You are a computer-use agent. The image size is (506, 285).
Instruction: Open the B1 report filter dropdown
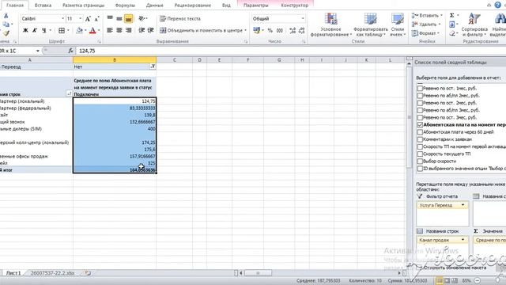pyautogui.click(x=153, y=66)
